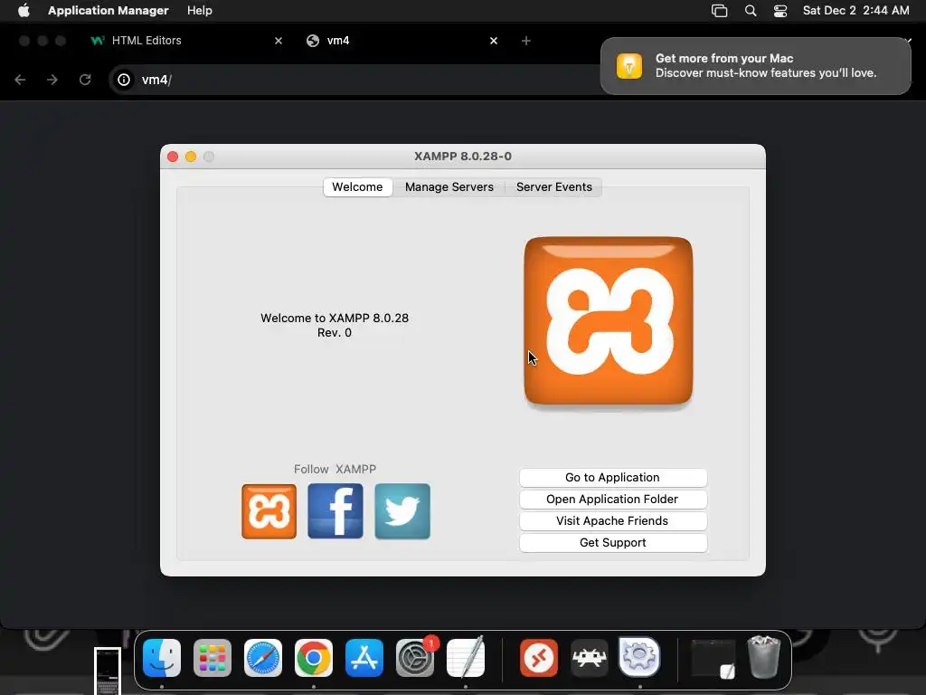Switch to the Welcome tab
The width and height of the screenshot is (926, 695).
[x=357, y=186]
